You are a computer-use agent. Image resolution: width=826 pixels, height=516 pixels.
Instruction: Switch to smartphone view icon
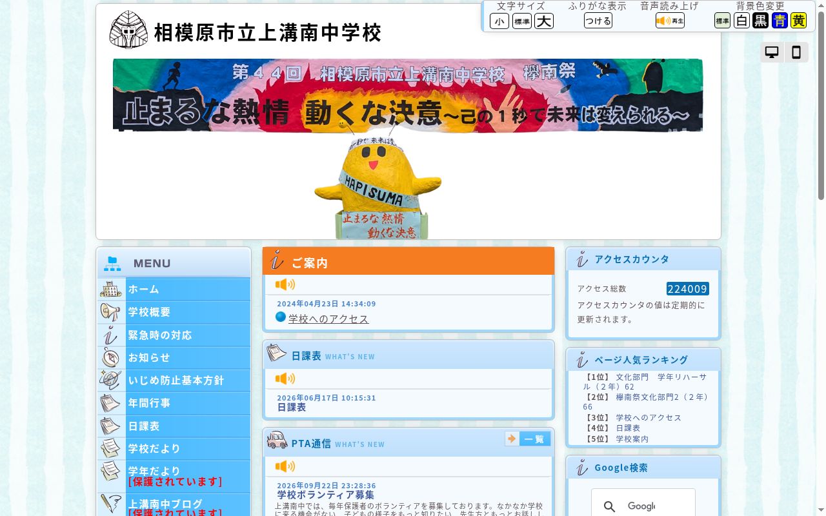pos(796,52)
